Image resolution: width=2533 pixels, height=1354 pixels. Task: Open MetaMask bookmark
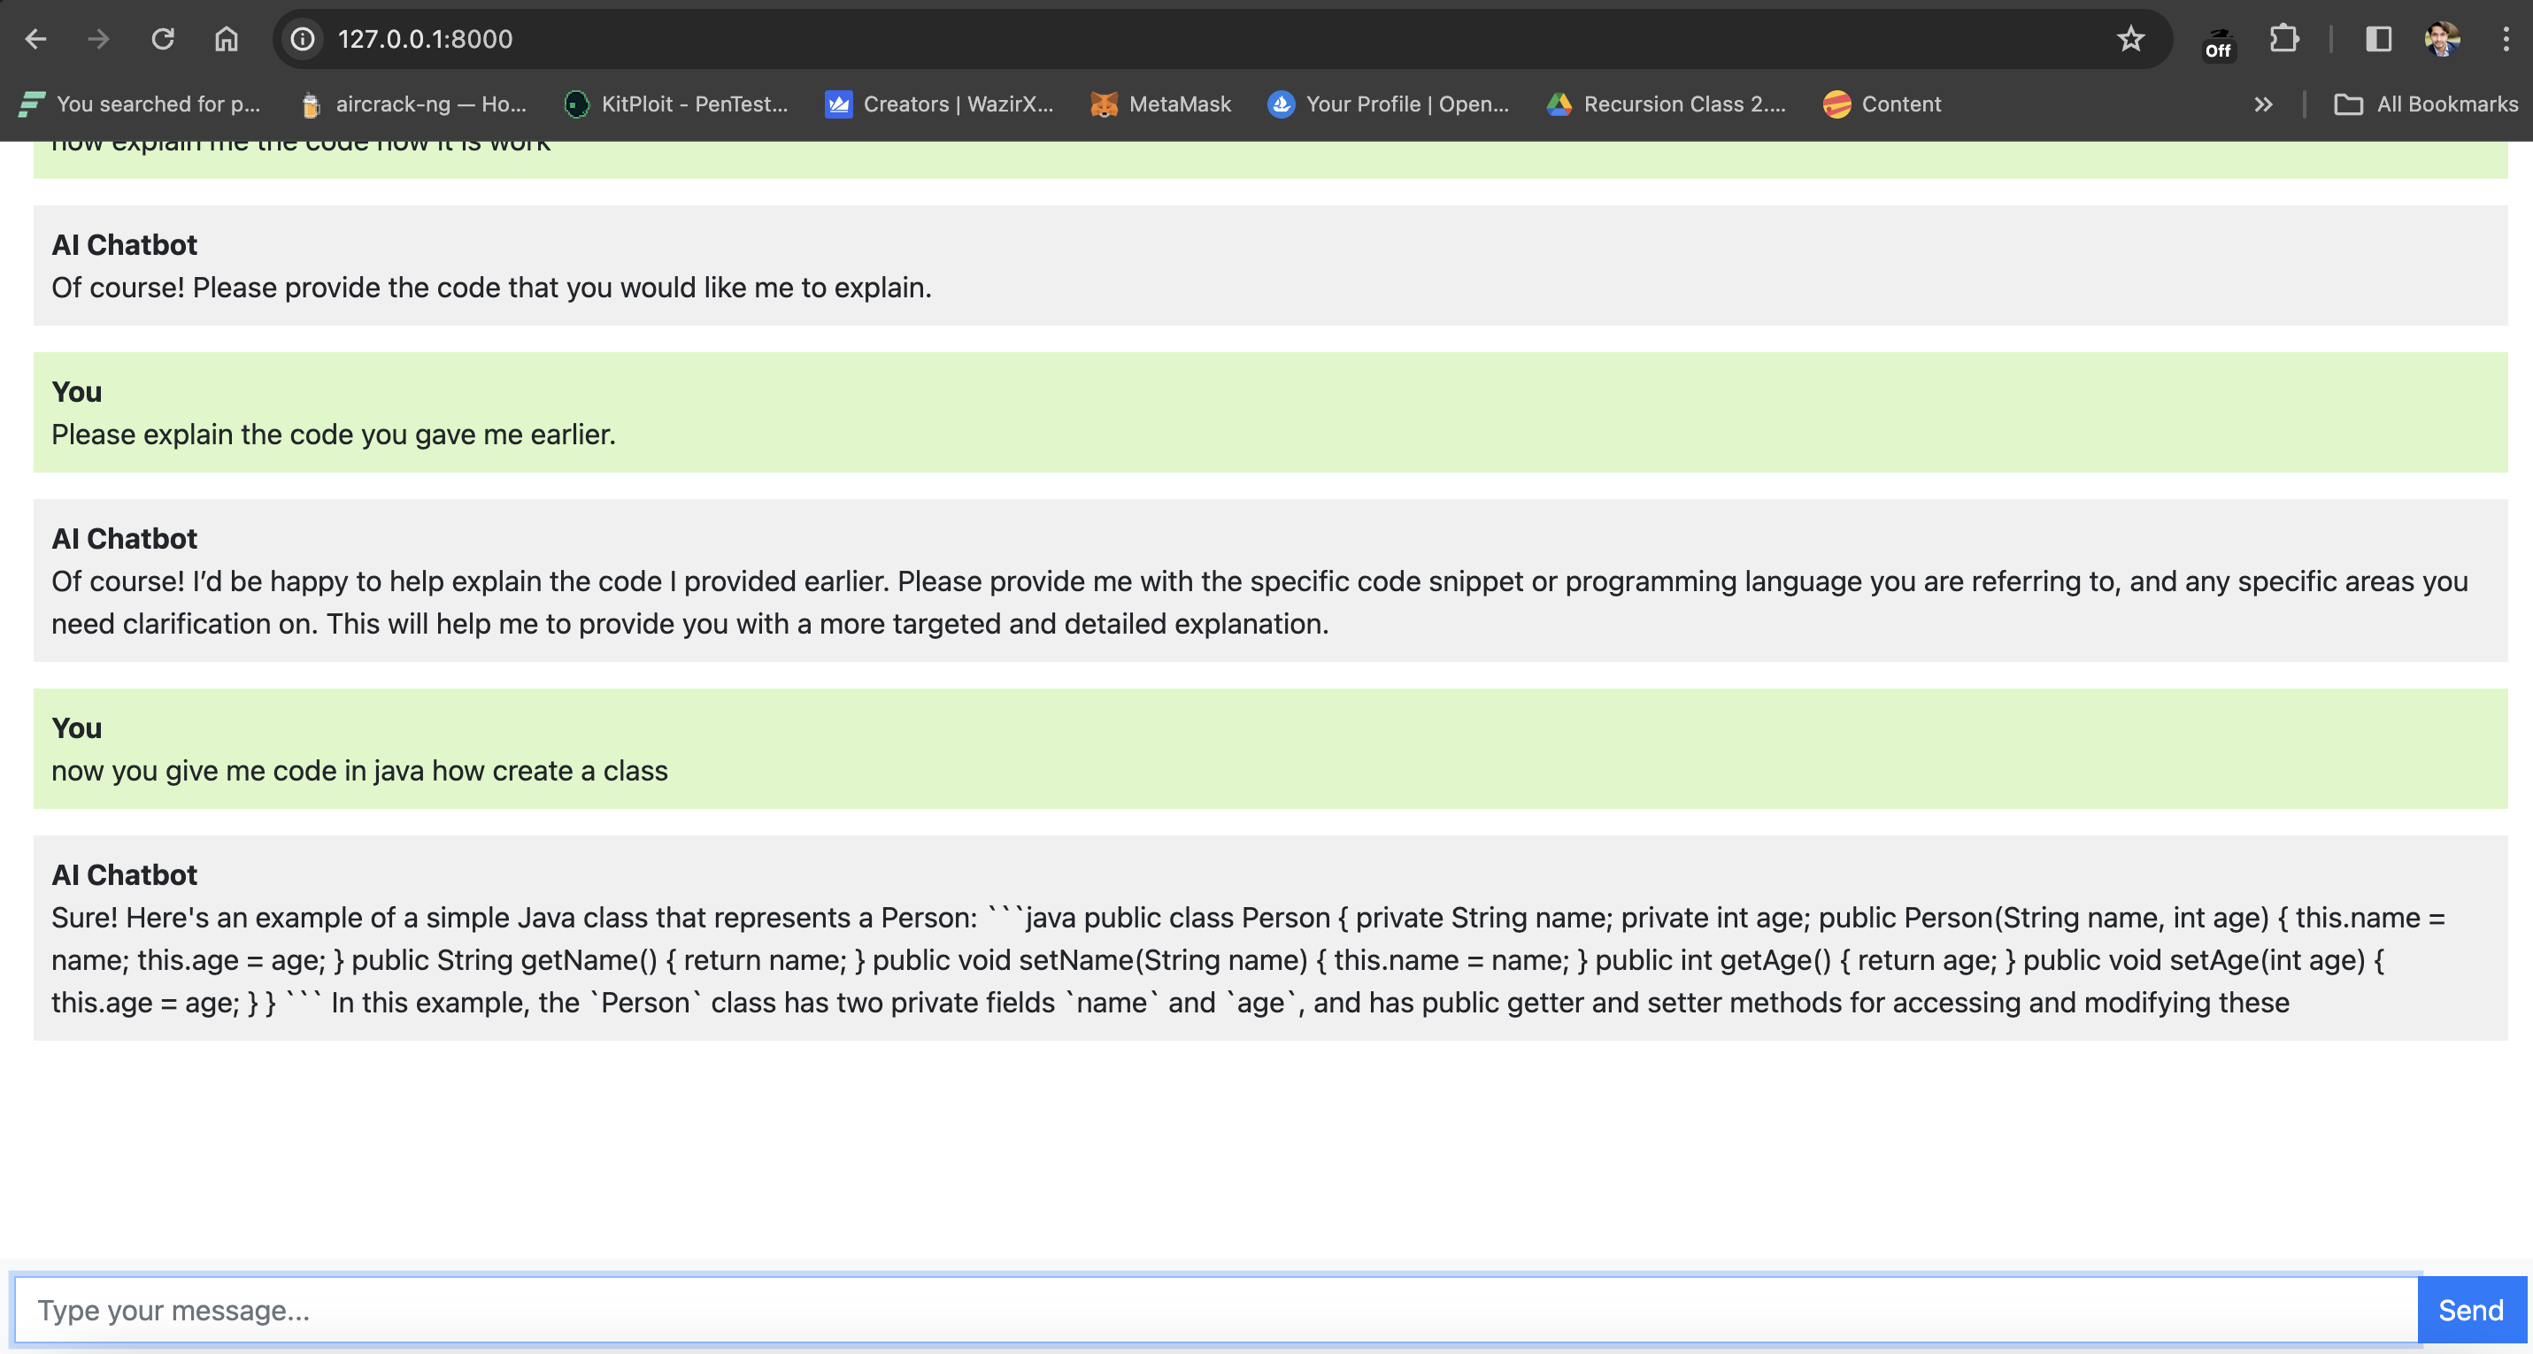pos(1161,104)
